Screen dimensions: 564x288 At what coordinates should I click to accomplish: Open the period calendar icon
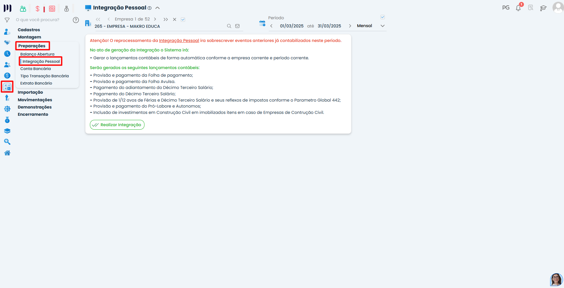pyautogui.click(x=262, y=23)
